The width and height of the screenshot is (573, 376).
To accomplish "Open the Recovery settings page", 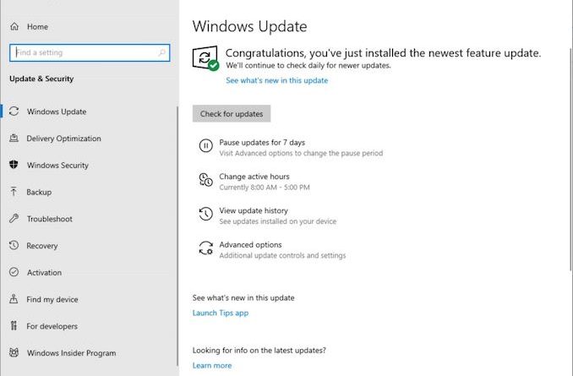I will 41,246.
